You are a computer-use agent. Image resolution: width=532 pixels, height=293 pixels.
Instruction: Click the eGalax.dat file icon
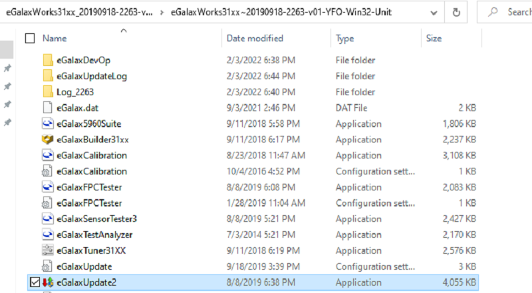point(47,107)
